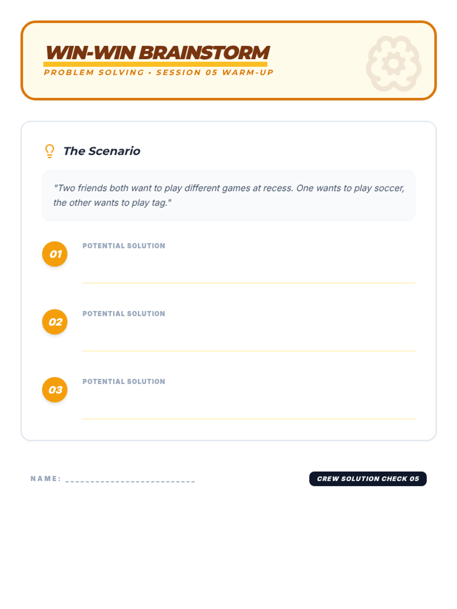457x609 pixels.
Task: Click the soccer and tag scenario quote
Action: pyautogui.click(x=228, y=195)
